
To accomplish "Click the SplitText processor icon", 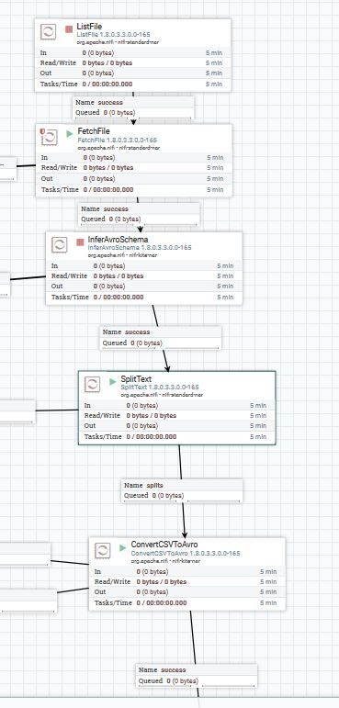I will 92,385.
